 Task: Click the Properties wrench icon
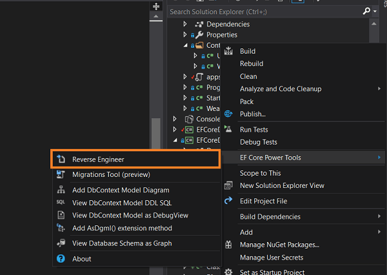(x=199, y=35)
